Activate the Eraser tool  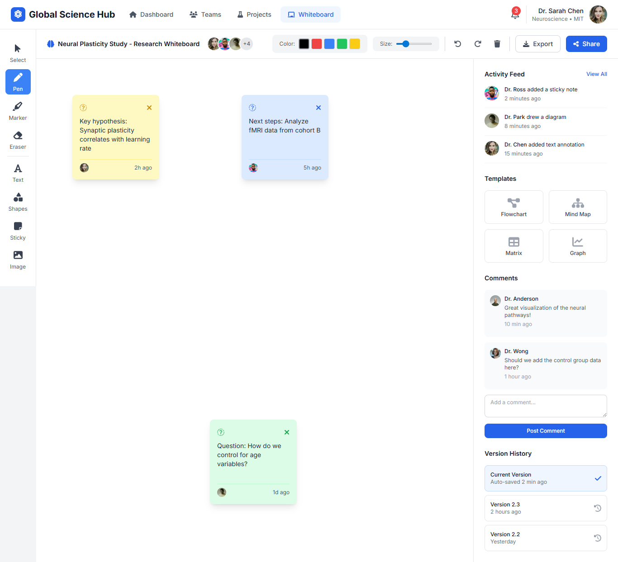[18, 140]
